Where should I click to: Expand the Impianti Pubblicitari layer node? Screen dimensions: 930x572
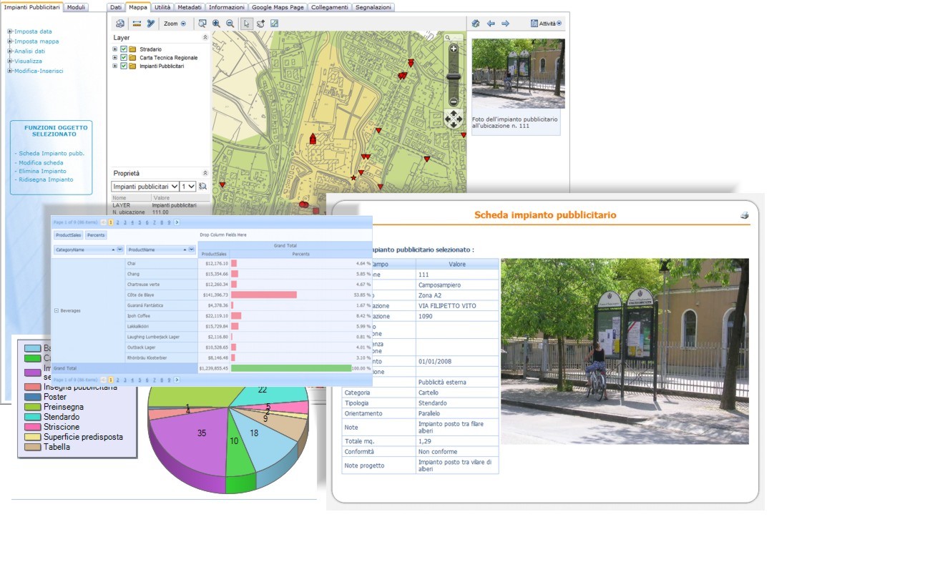click(115, 66)
